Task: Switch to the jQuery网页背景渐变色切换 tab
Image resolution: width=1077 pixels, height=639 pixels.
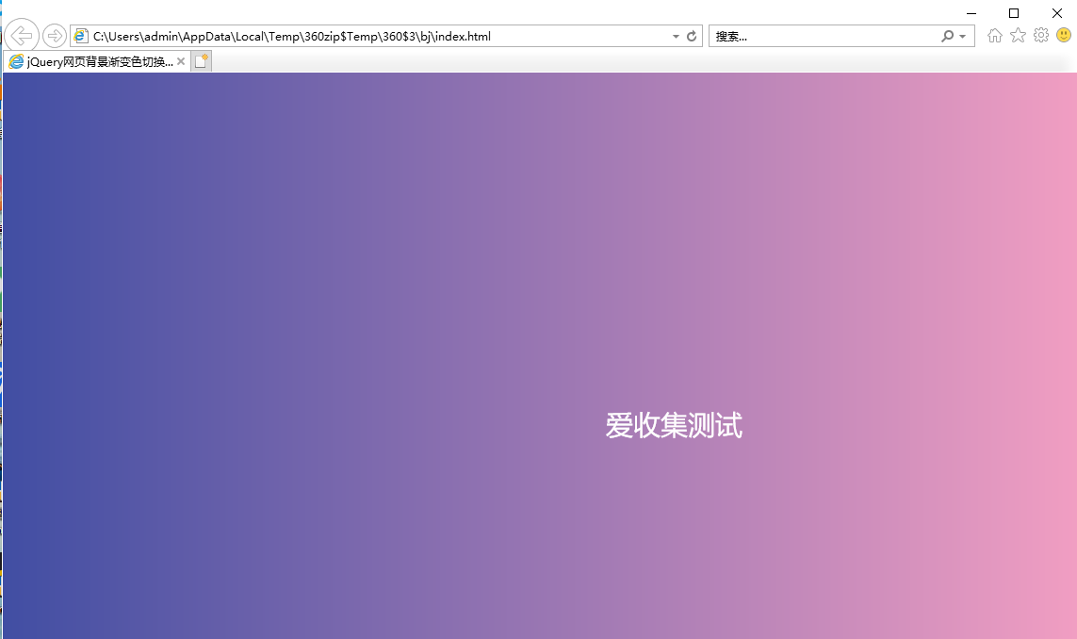Action: [x=94, y=60]
